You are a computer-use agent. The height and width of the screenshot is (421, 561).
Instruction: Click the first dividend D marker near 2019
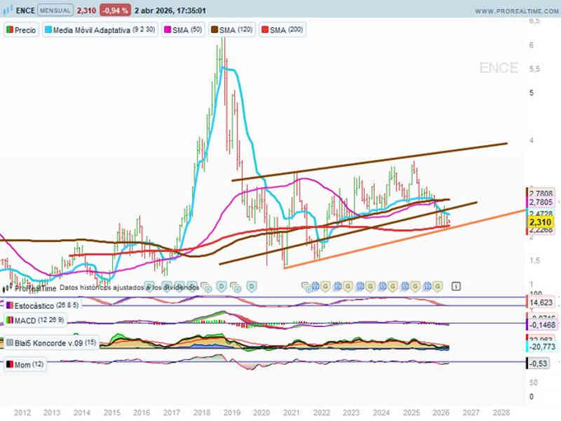coord(221,286)
